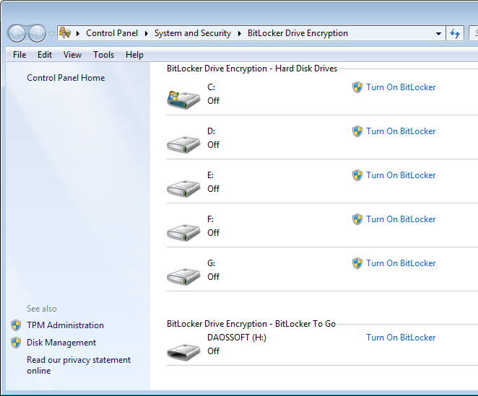Click the D: hard drive icon

[183, 144]
